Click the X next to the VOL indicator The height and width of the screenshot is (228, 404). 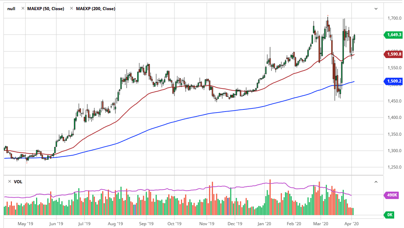pyautogui.click(x=9, y=181)
